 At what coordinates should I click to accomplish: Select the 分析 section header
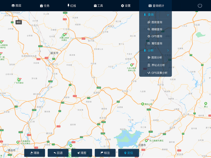coord(156,51)
